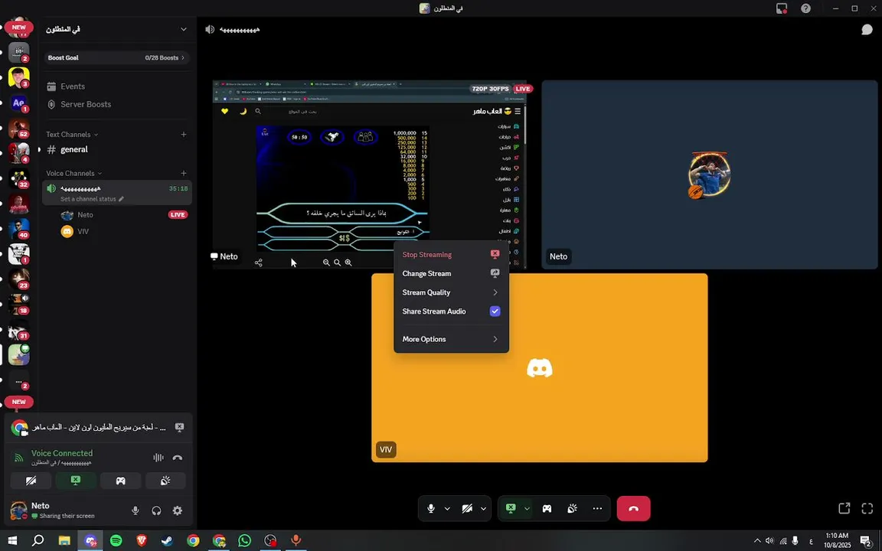
Task: Open the Boost Goal progress bar
Action: 116,58
